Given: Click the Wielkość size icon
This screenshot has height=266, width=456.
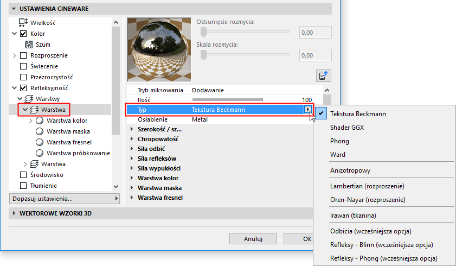Looking at the screenshot, I should 23,22.
